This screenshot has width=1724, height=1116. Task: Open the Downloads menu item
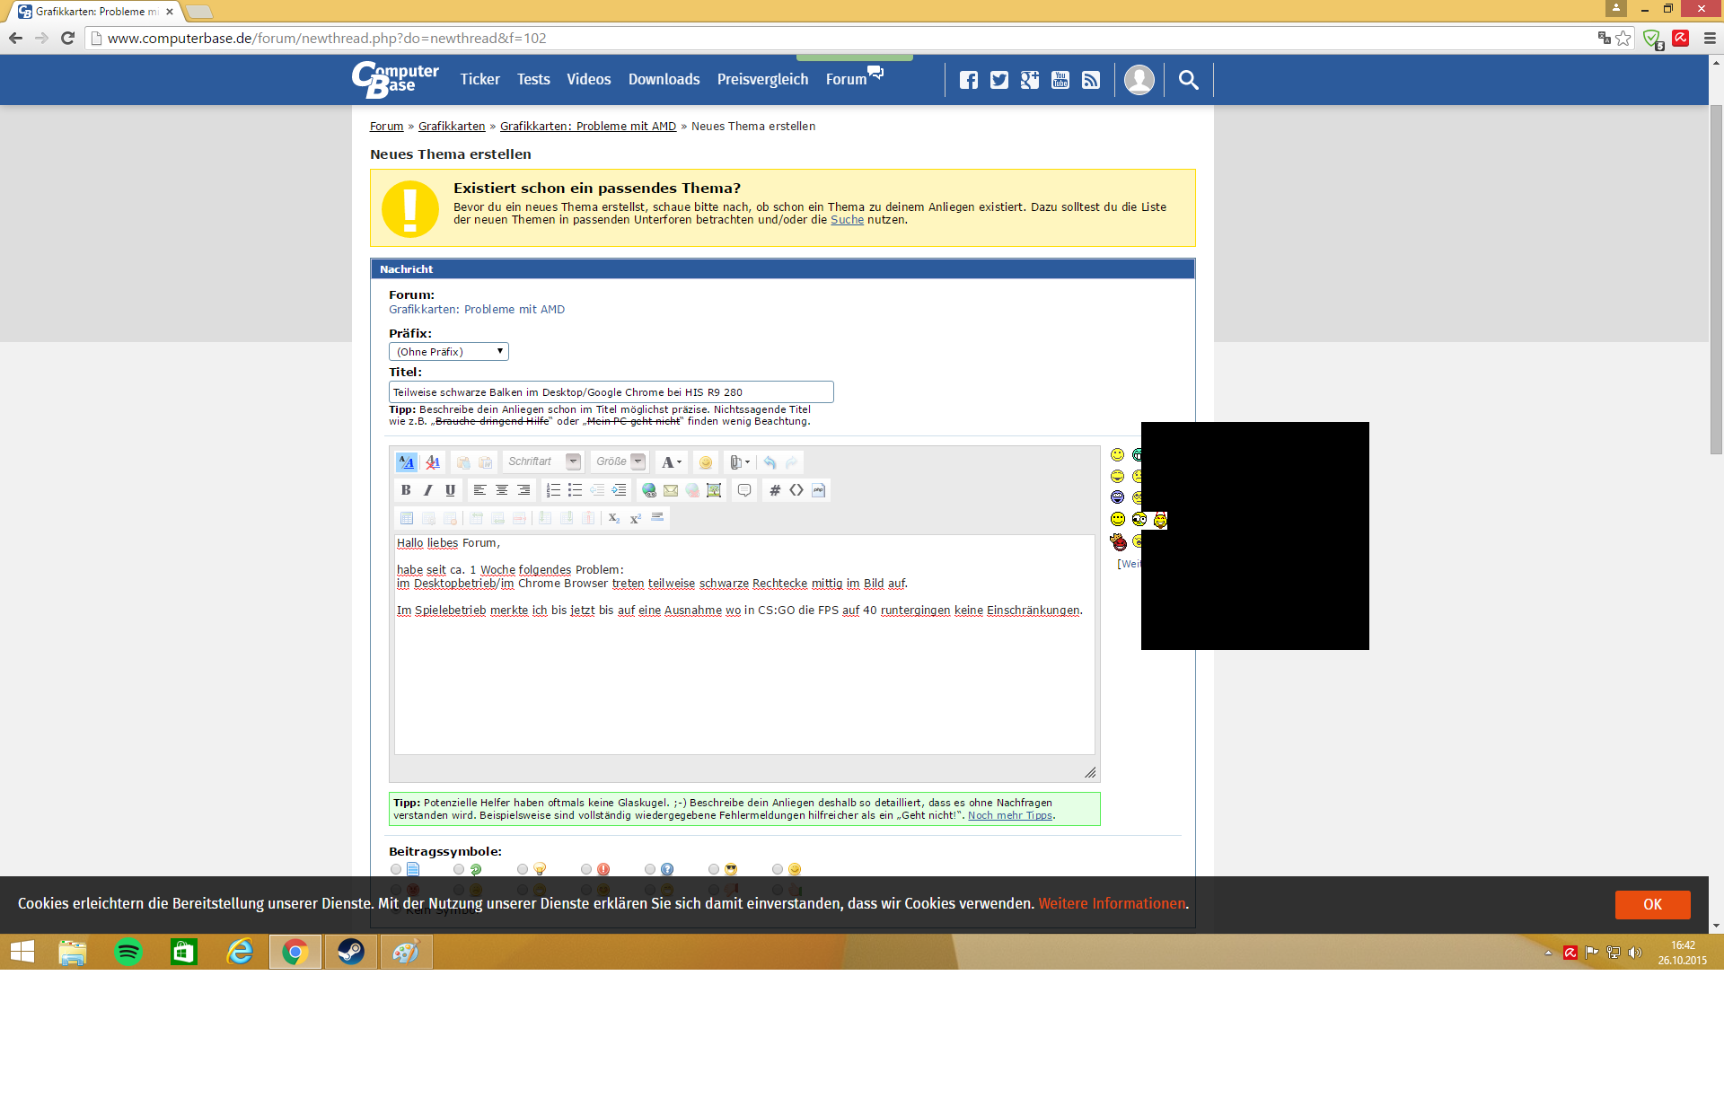(x=664, y=80)
